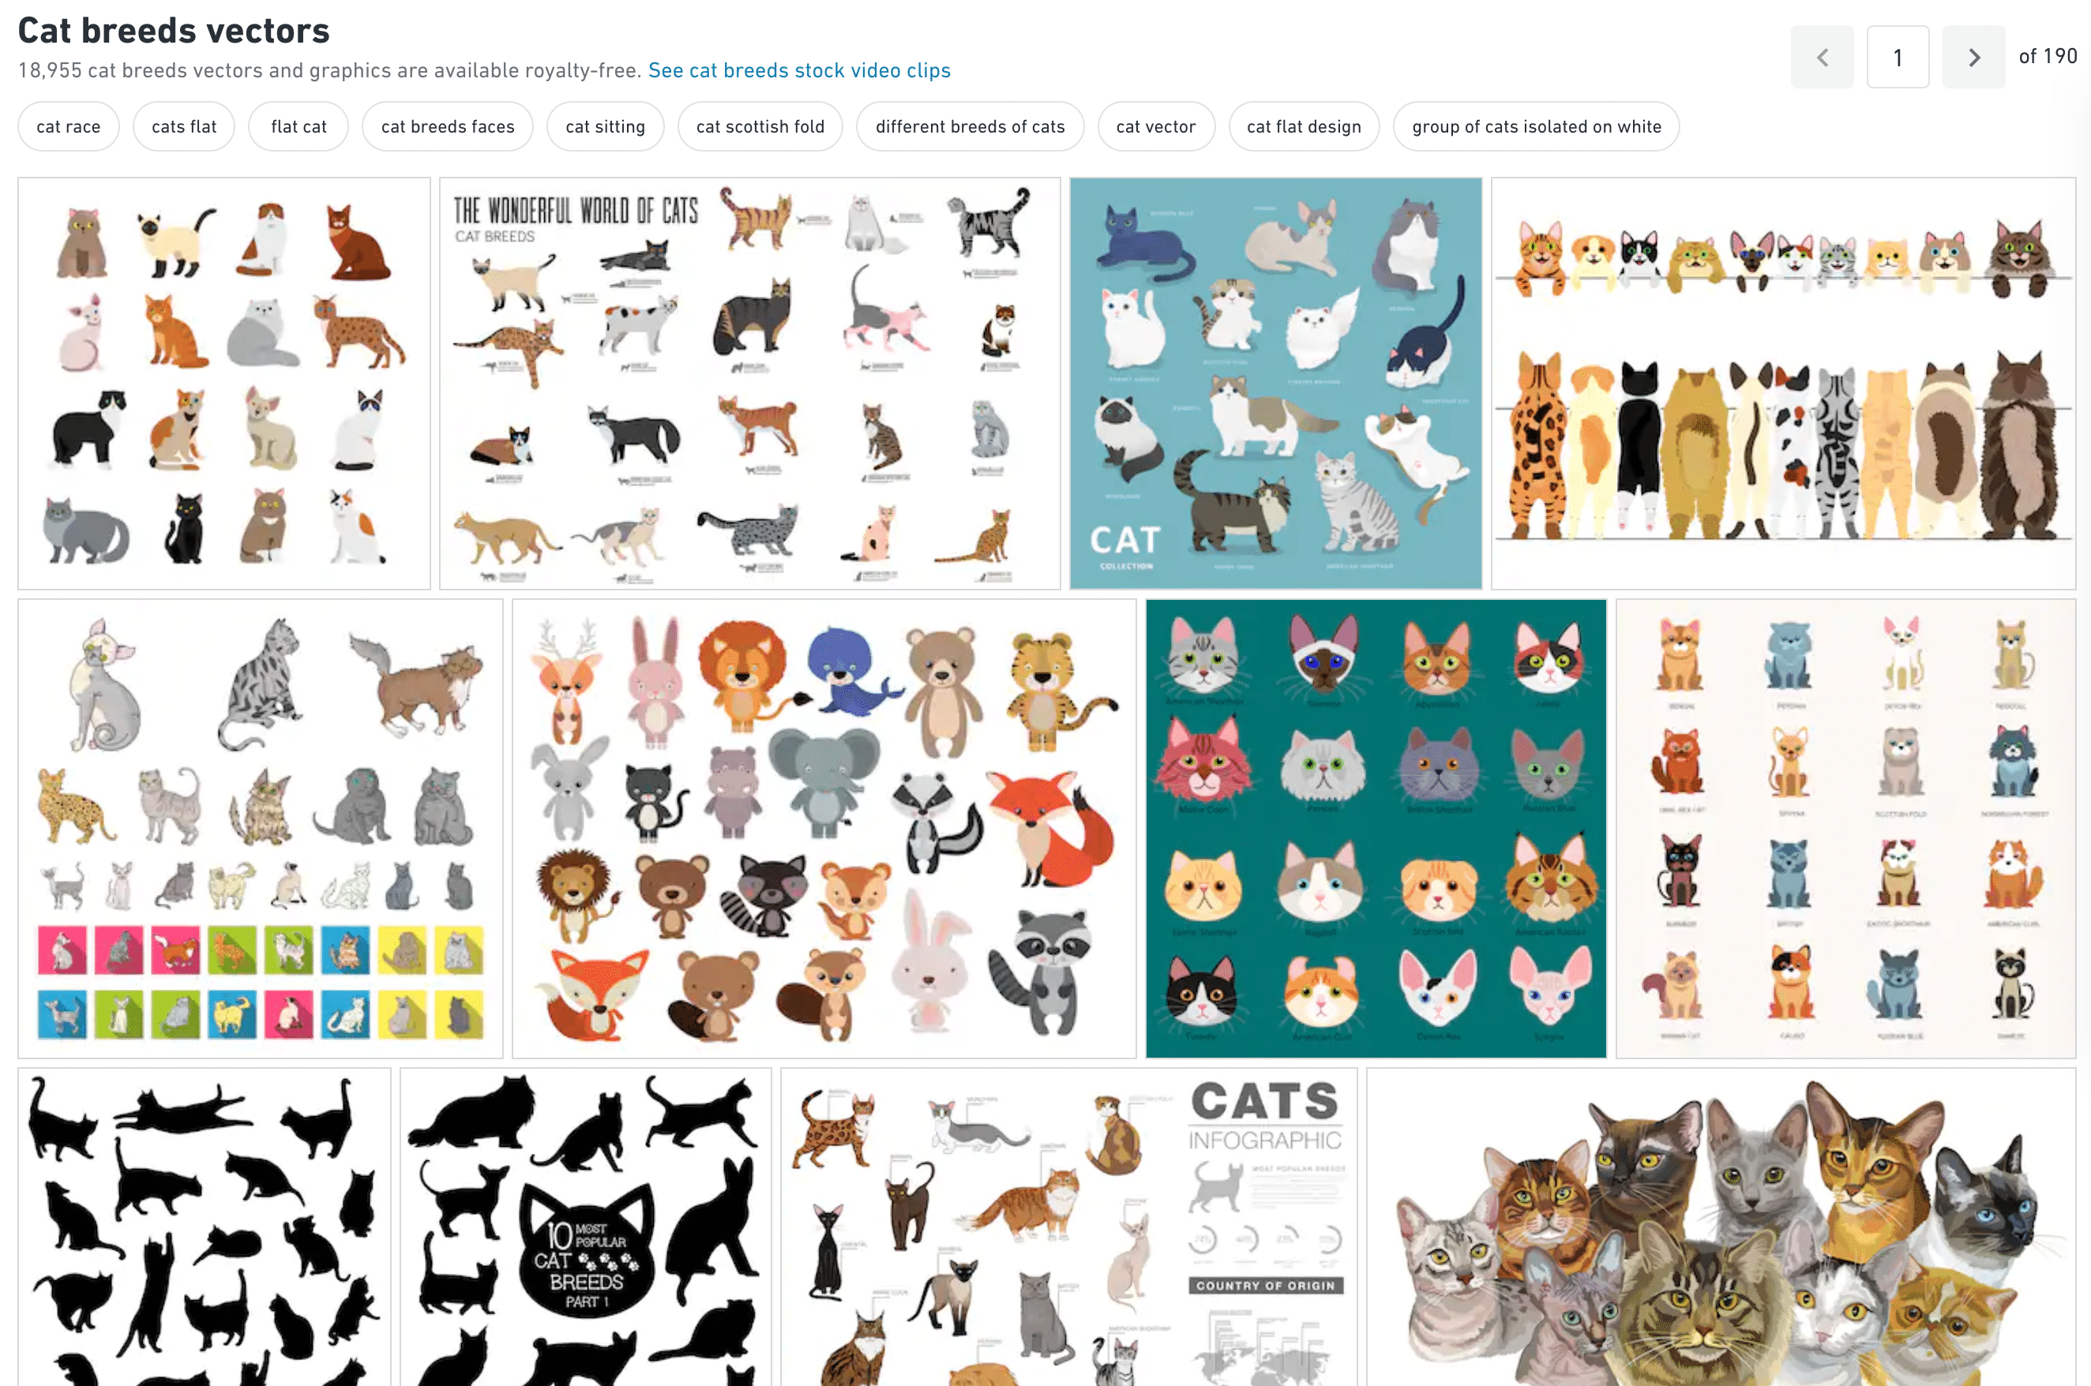
Task: Click the page number input field
Action: (x=1898, y=58)
